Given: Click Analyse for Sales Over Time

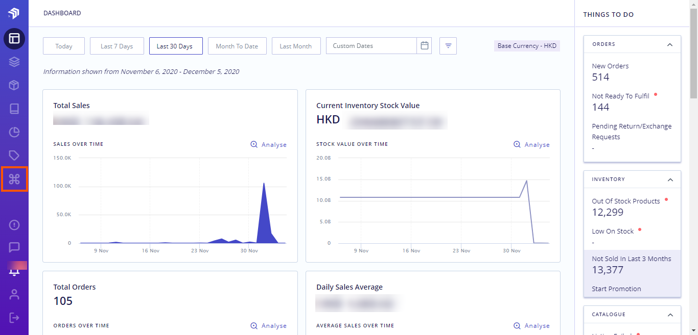Looking at the screenshot, I should click(x=269, y=145).
